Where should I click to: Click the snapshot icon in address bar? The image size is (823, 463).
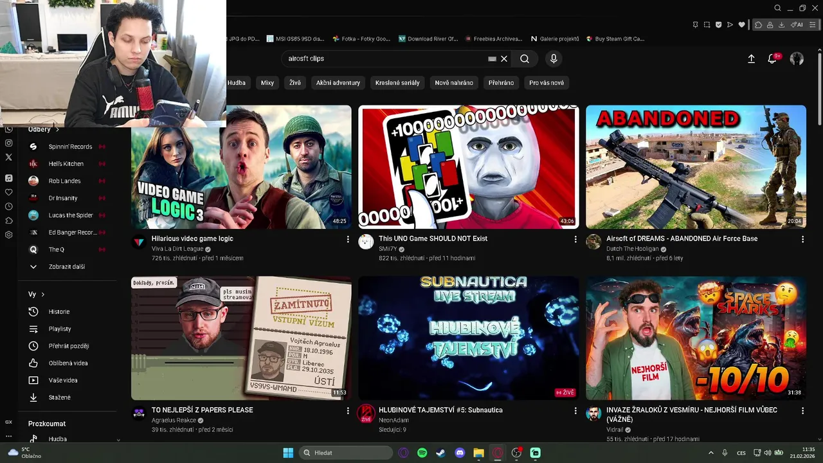pyautogui.click(x=707, y=24)
